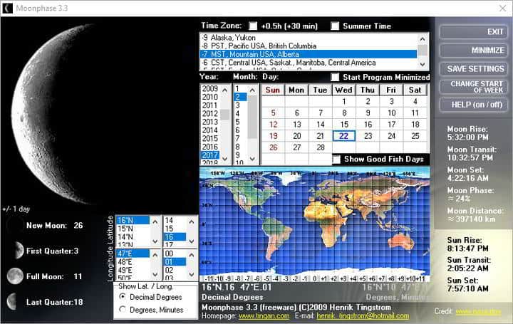Click the +3 time zone marker under map
This screenshot has height=324, width=513.
(x=343, y=279)
